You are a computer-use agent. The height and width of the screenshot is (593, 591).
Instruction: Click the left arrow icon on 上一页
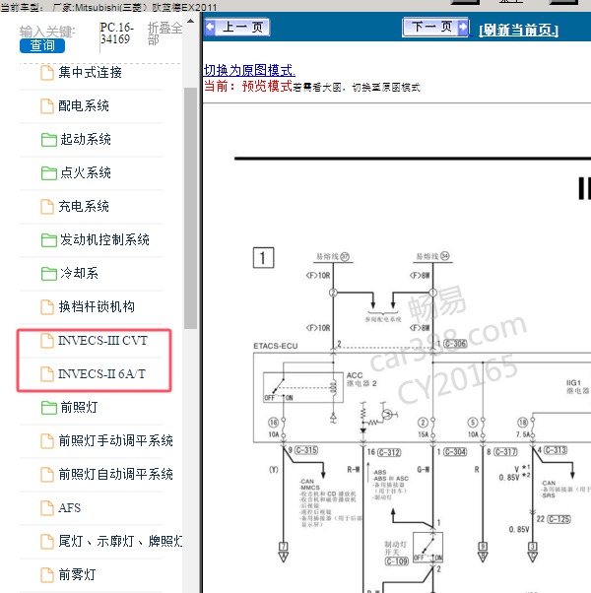click(x=210, y=28)
